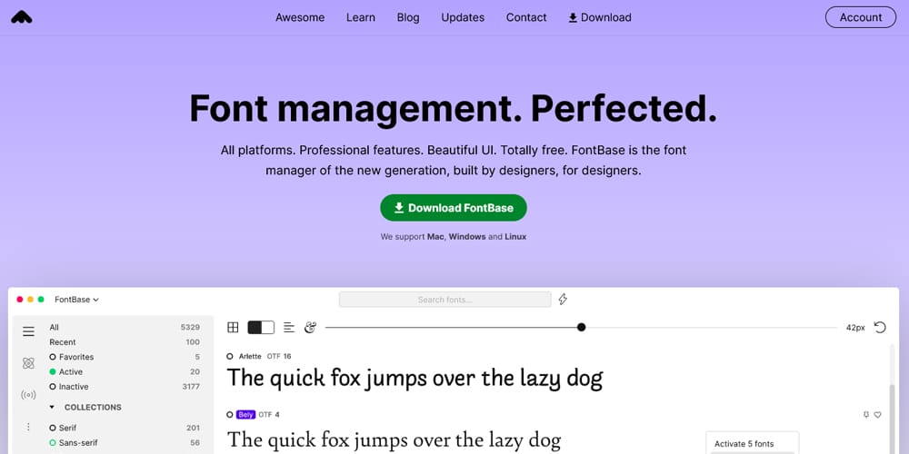Viewport: 909px width, 454px height.
Task: Toggle activation circle for the Arlette font
Action: coord(230,357)
